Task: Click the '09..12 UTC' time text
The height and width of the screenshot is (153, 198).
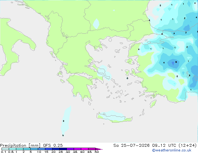Action: click(164, 146)
